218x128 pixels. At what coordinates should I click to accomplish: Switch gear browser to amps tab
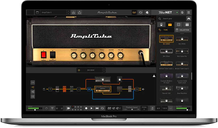170,25
